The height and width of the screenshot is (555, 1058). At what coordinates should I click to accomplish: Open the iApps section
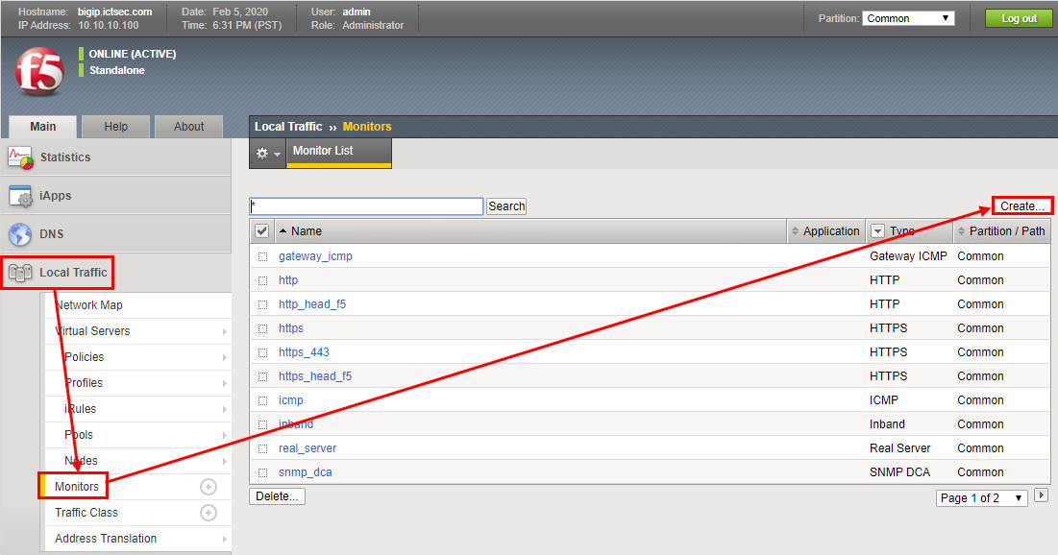pos(115,196)
